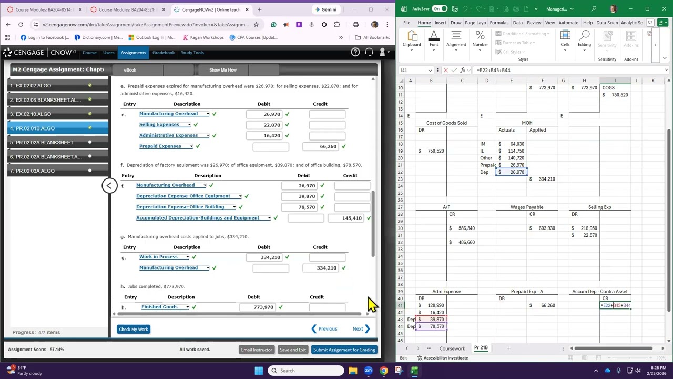
Task: Cancel formula entry with X icon
Action: pos(446,70)
